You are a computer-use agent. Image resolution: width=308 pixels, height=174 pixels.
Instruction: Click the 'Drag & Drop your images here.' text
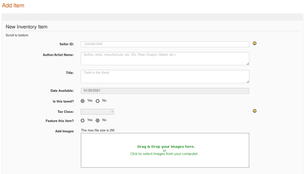tap(166, 147)
